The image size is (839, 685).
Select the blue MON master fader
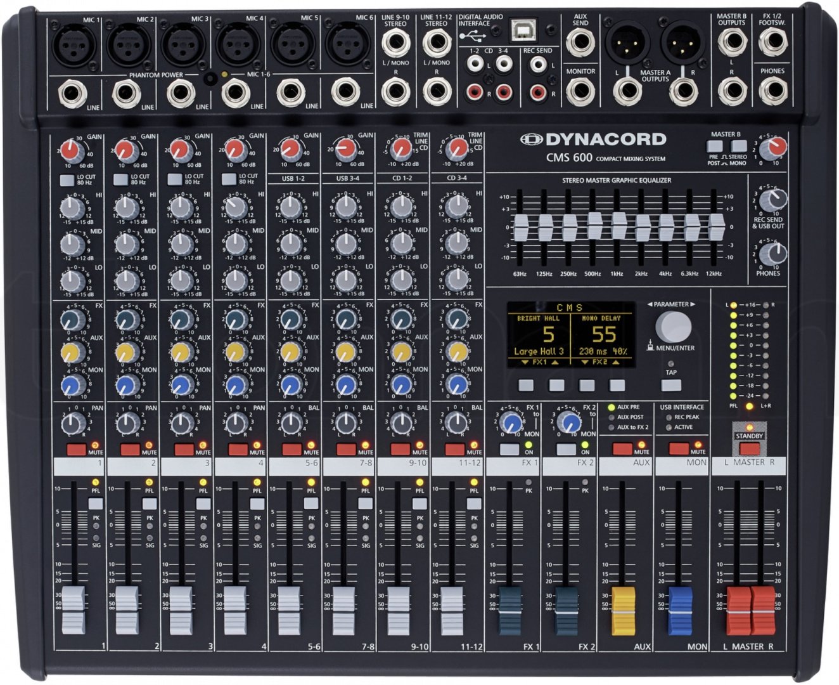point(680,610)
